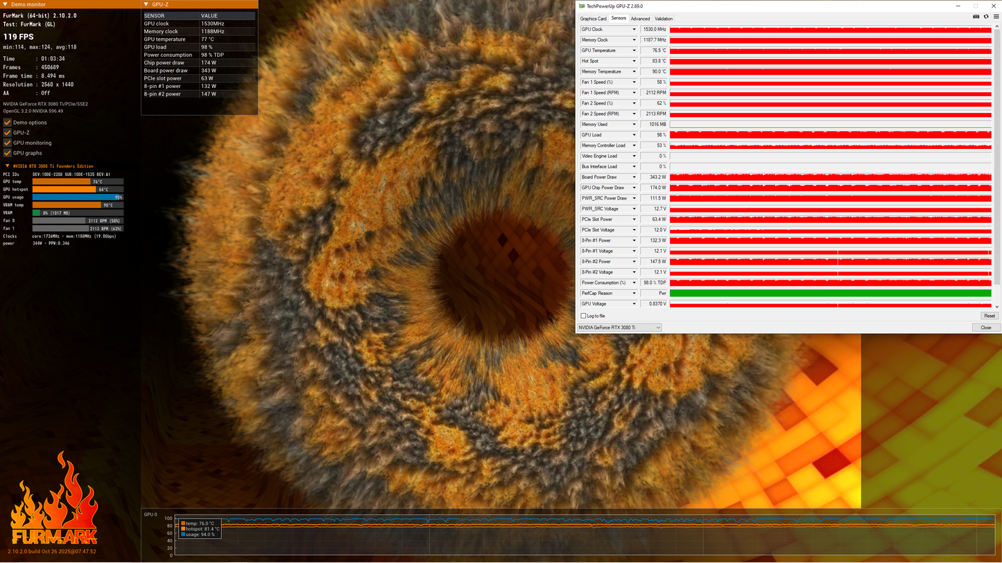Click the Close button in GPU-Z

pos(986,328)
